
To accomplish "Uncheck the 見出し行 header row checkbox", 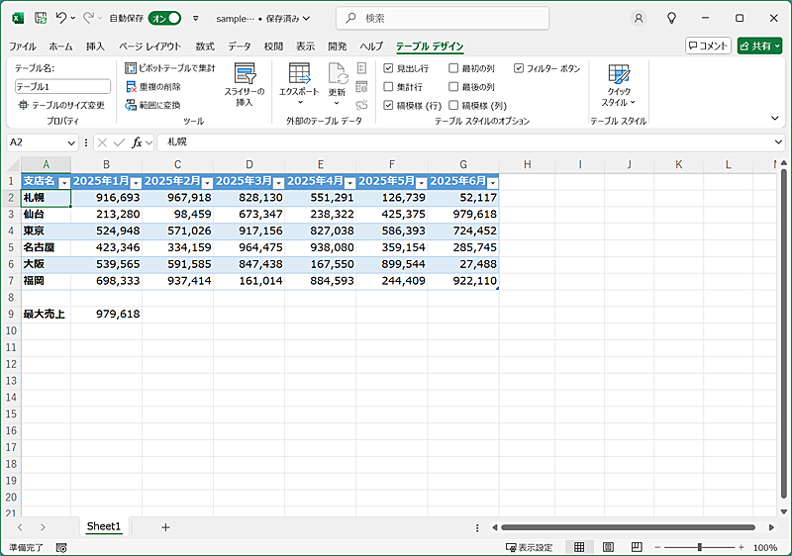I will click(389, 68).
